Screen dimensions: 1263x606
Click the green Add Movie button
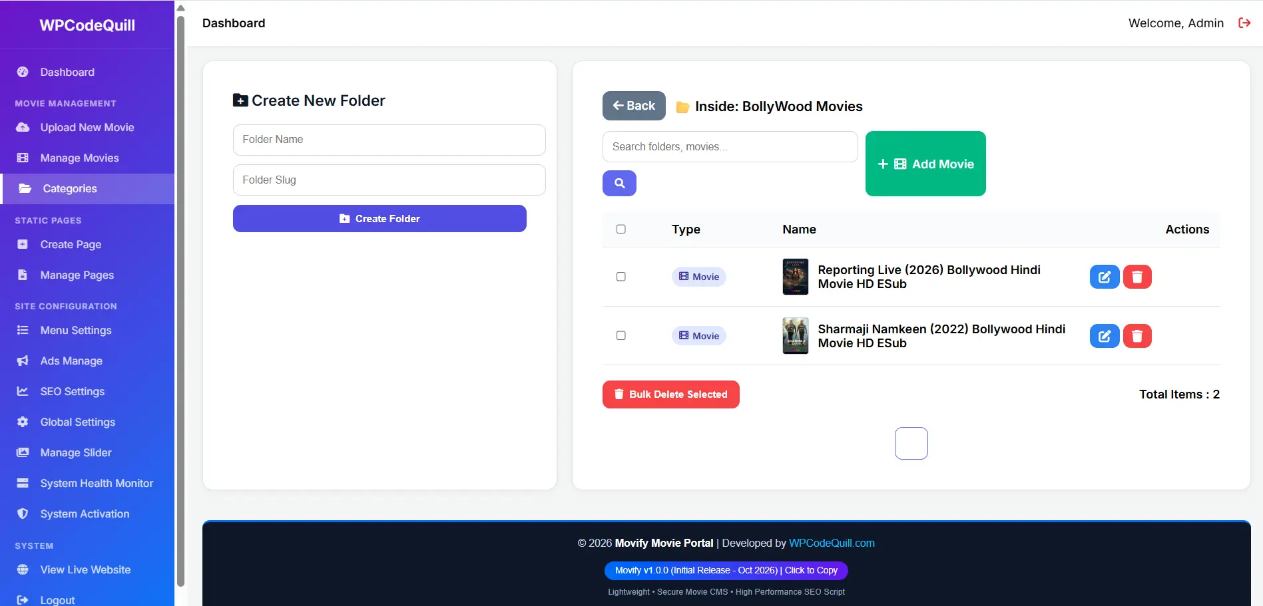pyautogui.click(x=925, y=164)
